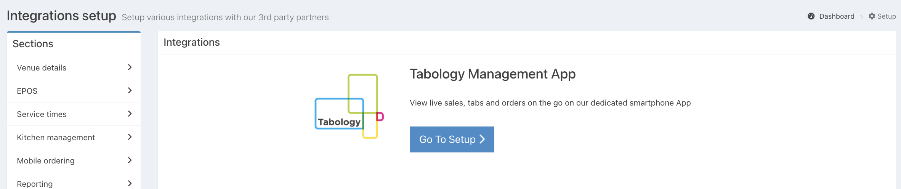Open the Reporting section

(35, 184)
